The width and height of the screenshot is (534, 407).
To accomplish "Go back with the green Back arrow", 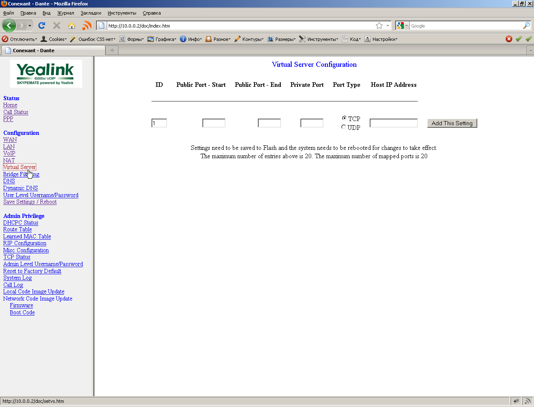I will point(9,25).
